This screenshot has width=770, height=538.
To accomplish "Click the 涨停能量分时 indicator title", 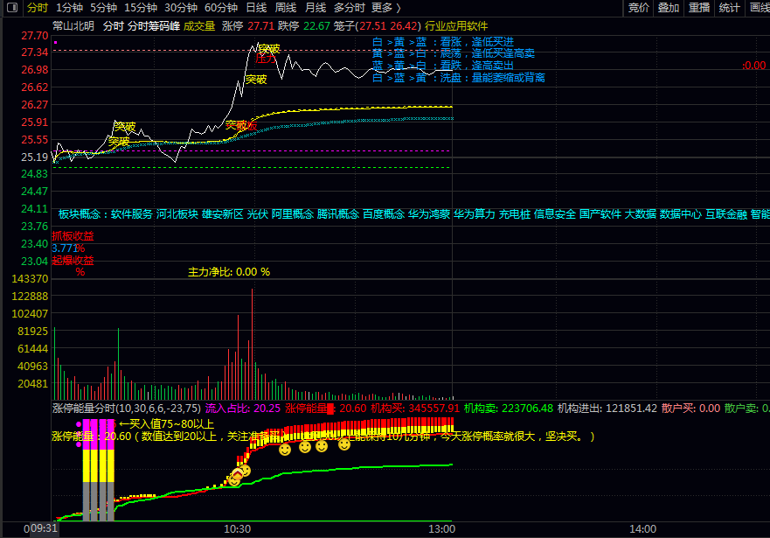I will point(83,408).
